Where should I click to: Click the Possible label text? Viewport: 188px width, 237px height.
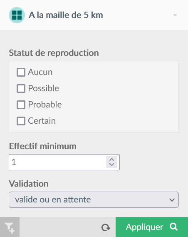43,88
